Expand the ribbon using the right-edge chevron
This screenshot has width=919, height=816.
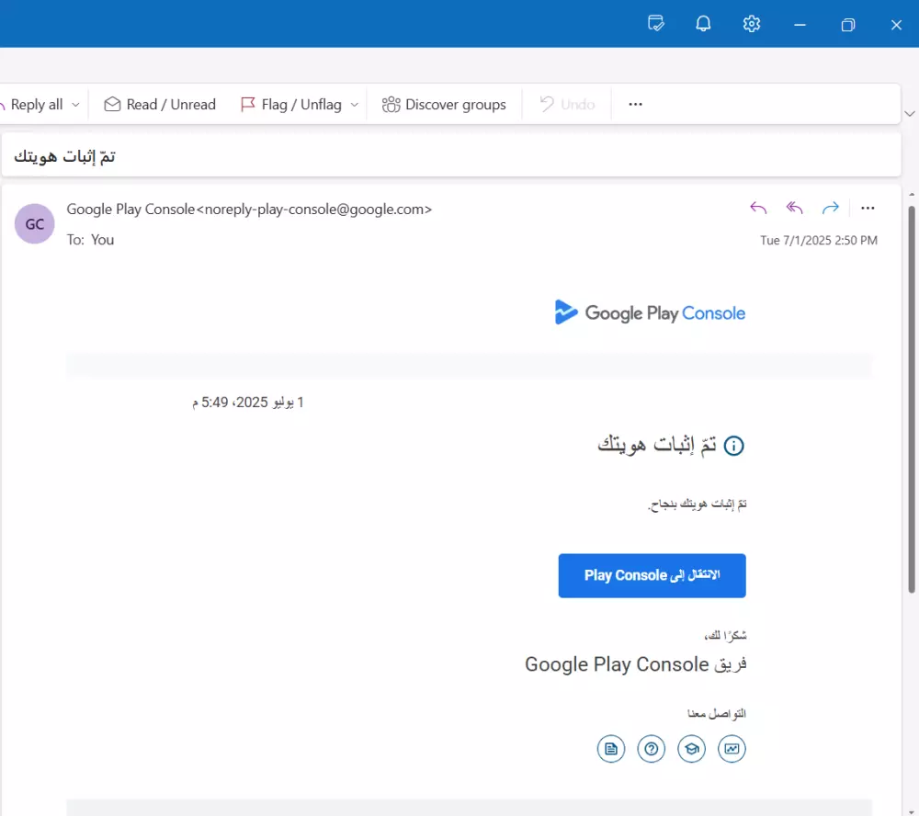click(x=909, y=114)
